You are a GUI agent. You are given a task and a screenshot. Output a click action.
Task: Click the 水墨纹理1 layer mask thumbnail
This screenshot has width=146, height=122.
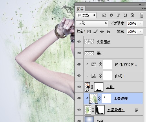point(100,110)
